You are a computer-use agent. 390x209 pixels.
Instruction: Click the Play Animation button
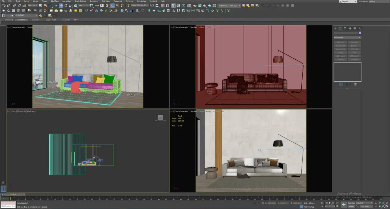(x=330, y=203)
